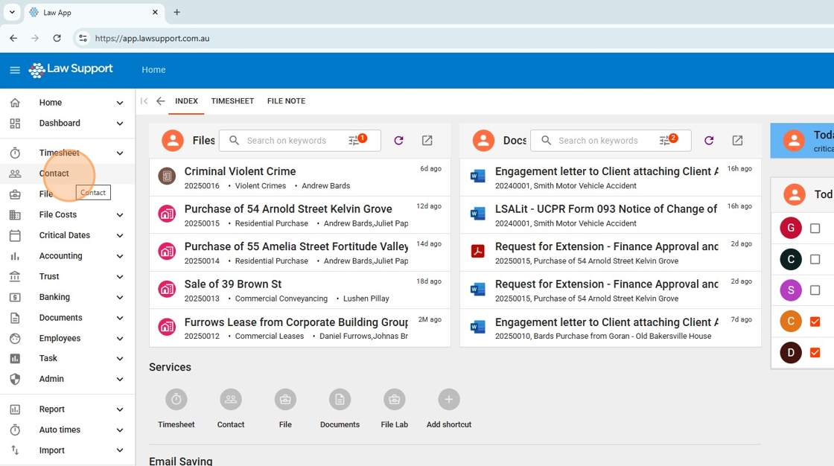Open the hamburger navigation menu
834x466 pixels.
click(15, 70)
